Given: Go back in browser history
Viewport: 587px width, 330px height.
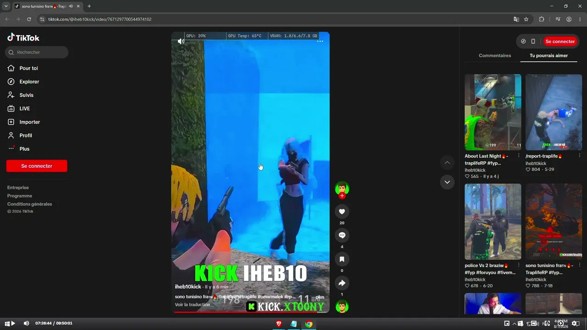Looking at the screenshot, I should [7, 19].
